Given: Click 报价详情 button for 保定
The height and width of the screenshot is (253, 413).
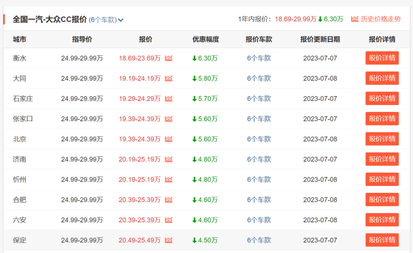Looking at the screenshot, I should [x=382, y=240].
